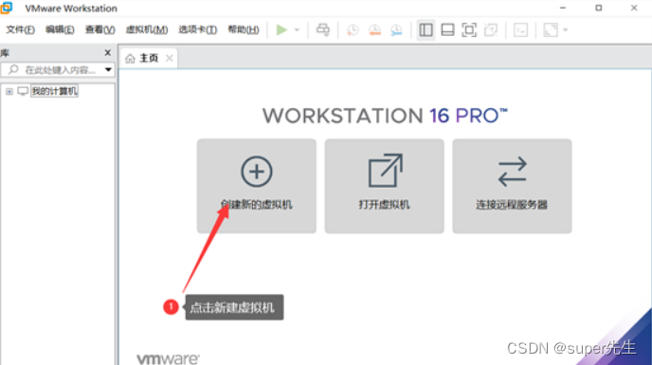The width and height of the screenshot is (652, 365).
Task: Open the snapshot manager icon
Action: point(396,30)
